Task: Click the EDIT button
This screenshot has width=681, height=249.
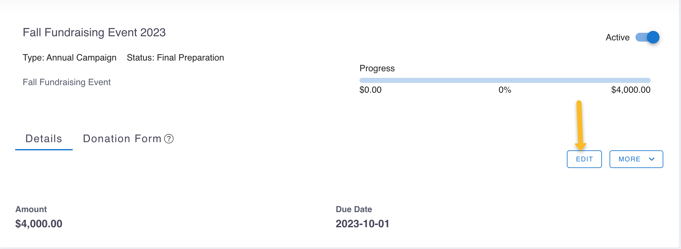Action: tap(584, 159)
